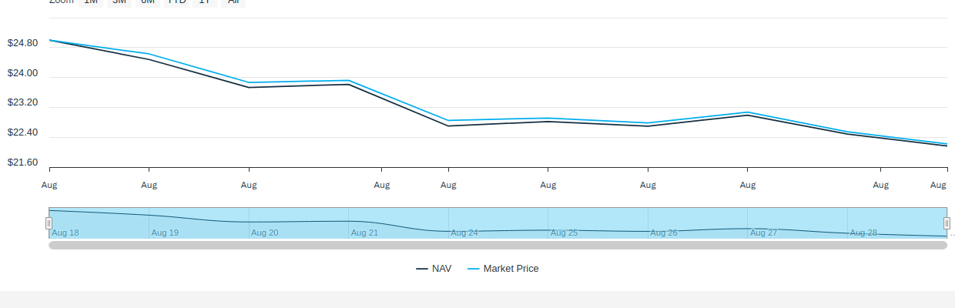Switch chart zoom to YTD
This screenshot has width=955, height=308.
[177, 2]
